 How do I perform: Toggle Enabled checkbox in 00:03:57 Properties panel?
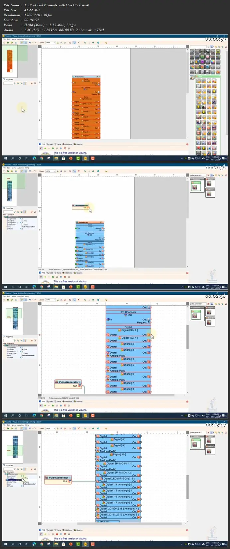[x=24, y=478]
